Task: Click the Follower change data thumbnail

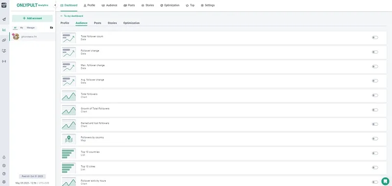Action: tap(69, 53)
